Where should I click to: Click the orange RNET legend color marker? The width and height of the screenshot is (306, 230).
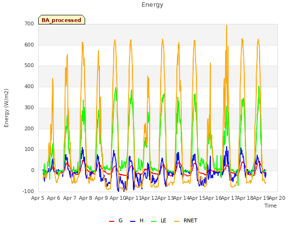(x=176, y=221)
